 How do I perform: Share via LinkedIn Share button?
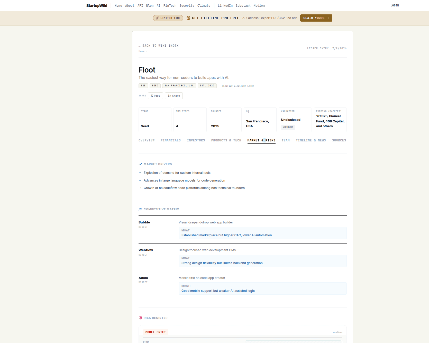point(174,96)
